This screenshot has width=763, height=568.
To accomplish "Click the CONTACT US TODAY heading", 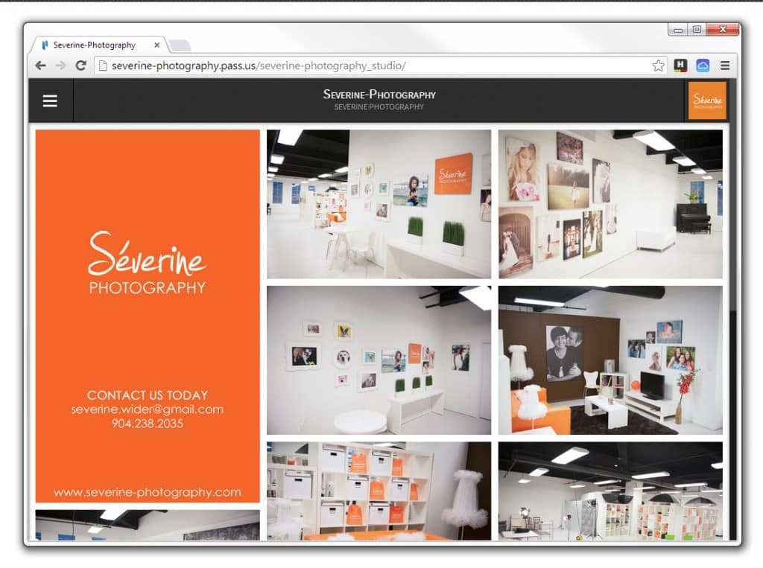I will [x=148, y=395].
